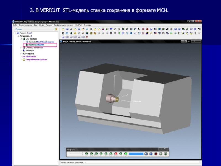Click the Reset Model button in Progress bar

point(146,154)
